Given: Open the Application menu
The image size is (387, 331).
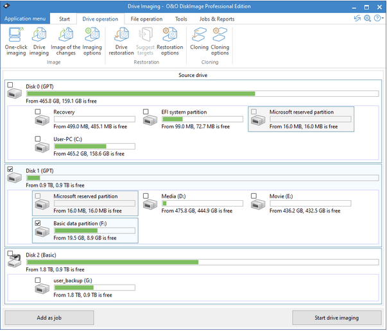Looking at the screenshot, I should click(25, 19).
